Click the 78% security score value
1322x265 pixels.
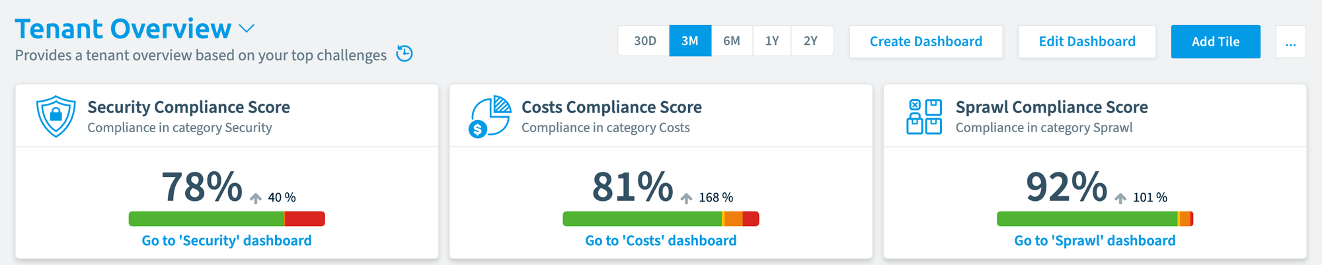click(202, 186)
